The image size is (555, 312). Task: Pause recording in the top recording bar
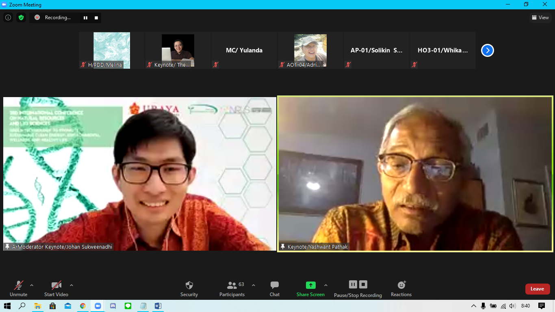coord(85,17)
